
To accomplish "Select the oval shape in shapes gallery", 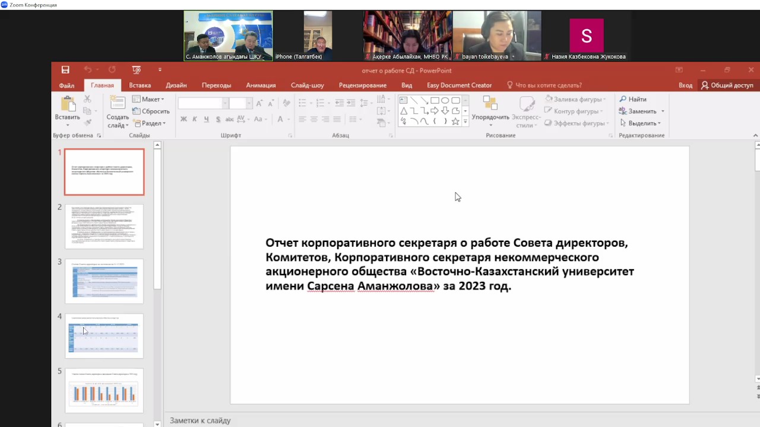I will [x=445, y=100].
